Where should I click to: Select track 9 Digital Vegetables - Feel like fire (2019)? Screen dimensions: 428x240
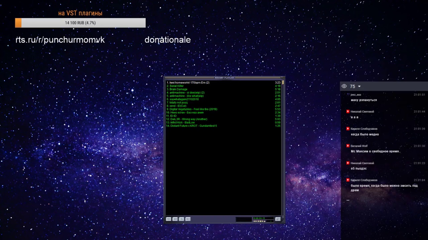pyautogui.click(x=223, y=109)
